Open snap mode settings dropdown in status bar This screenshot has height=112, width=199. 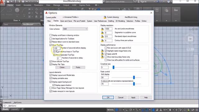[x=123, y=110]
